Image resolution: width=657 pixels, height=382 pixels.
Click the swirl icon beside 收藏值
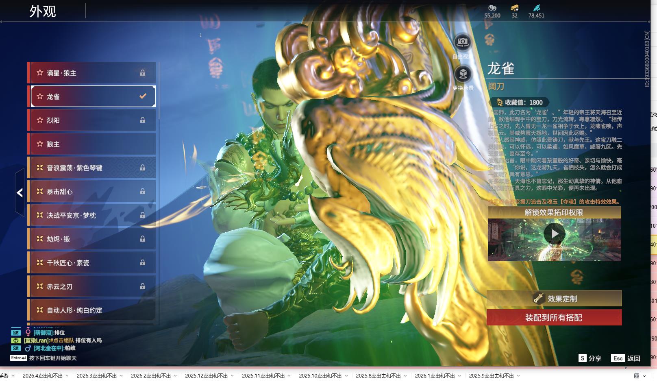[499, 103]
